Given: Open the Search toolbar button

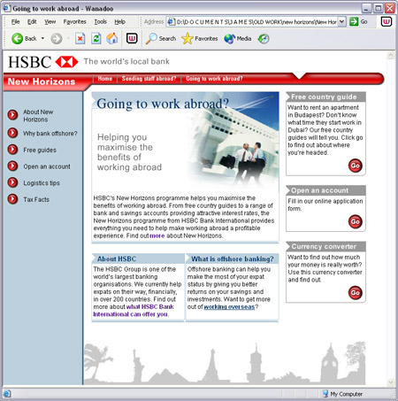Looking at the screenshot, I should point(161,39).
